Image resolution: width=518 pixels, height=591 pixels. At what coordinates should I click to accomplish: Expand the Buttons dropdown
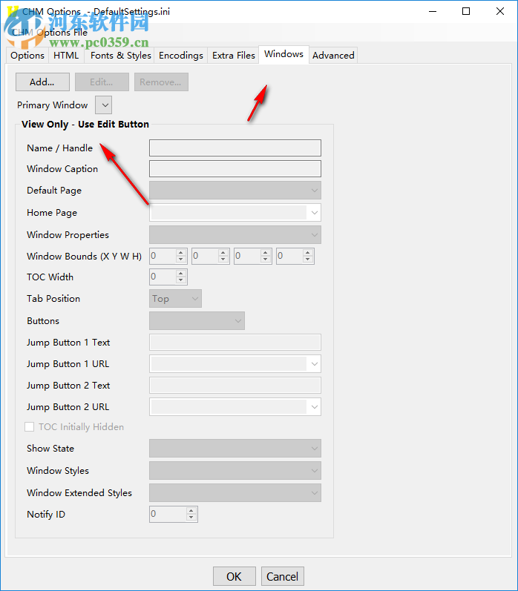pyautogui.click(x=197, y=321)
